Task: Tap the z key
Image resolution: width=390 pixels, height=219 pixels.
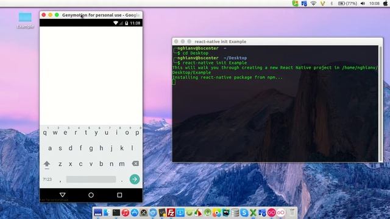Action: (60, 164)
